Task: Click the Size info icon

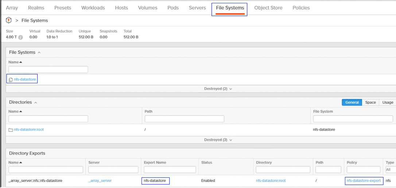Action: [21, 37]
